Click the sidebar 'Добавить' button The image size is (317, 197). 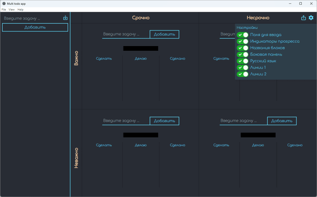pyautogui.click(x=35, y=27)
